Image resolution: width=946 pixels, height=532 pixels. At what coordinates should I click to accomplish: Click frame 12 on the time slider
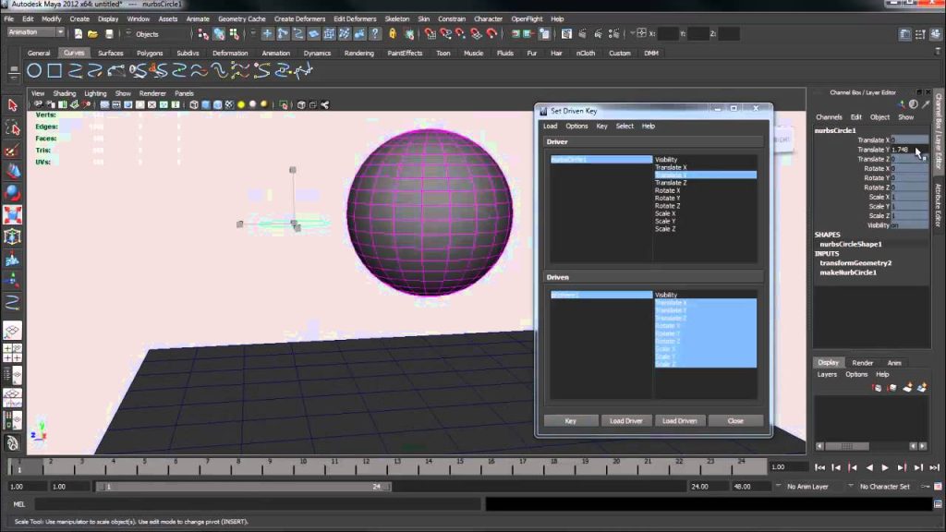366,467
